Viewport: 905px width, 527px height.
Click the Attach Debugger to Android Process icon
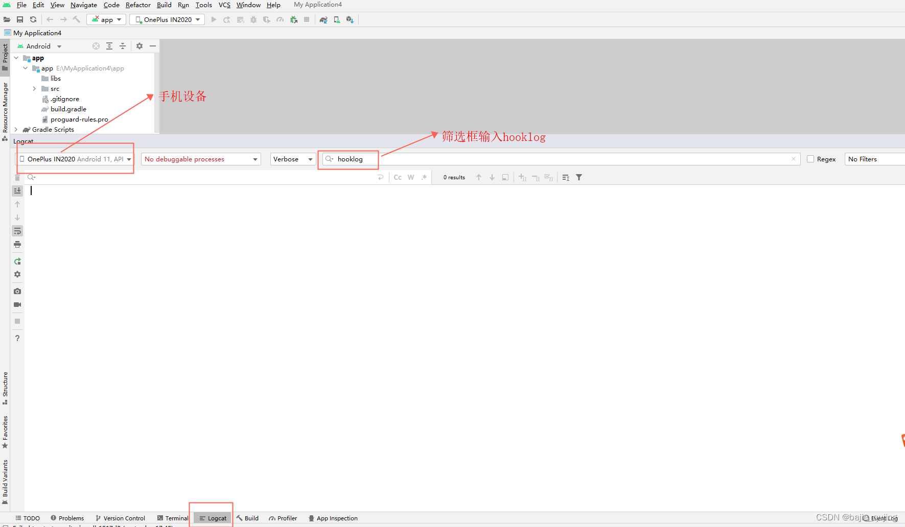click(294, 19)
